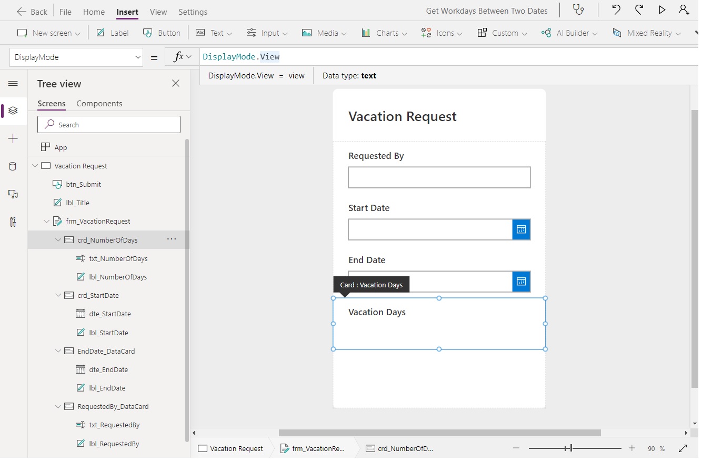Open the Insert panel plus icon
This screenshot has height=461, width=702.
(x=13, y=138)
